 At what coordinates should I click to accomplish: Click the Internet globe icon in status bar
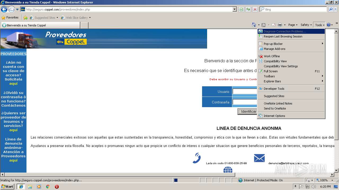pyautogui.click(x=240, y=180)
